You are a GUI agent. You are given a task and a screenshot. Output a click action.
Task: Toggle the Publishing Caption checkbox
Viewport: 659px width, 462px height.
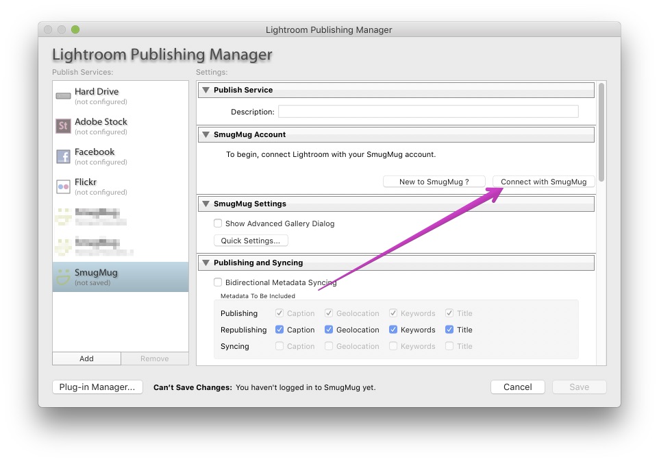click(279, 313)
